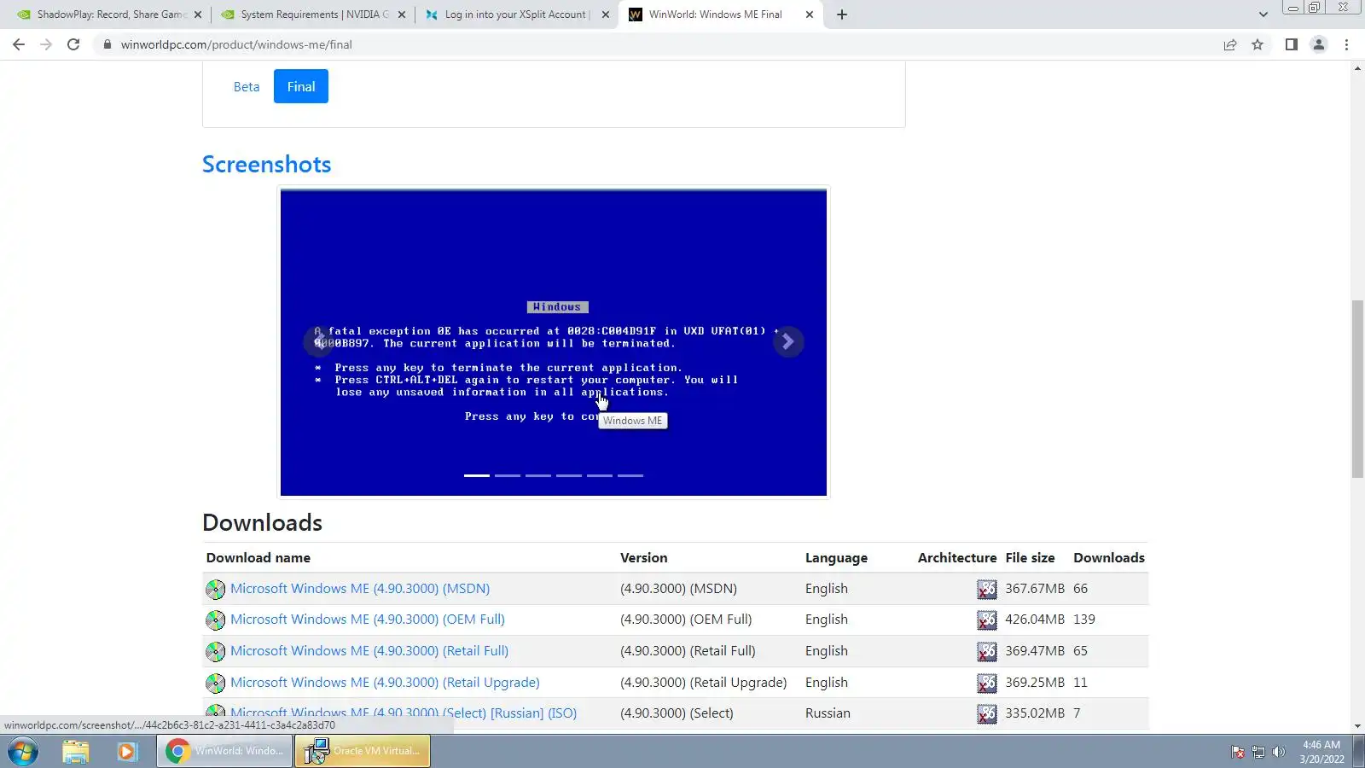The height and width of the screenshot is (768, 1365).
Task: Click the page's vertical scrollbar thumb
Action: [1357, 389]
